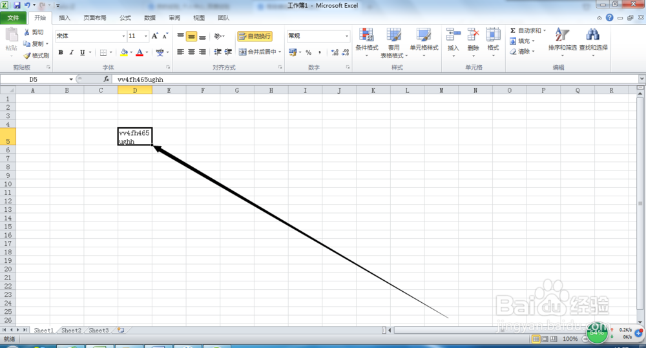
Task: Click the text Orientation icon
Action: point(218,36)
